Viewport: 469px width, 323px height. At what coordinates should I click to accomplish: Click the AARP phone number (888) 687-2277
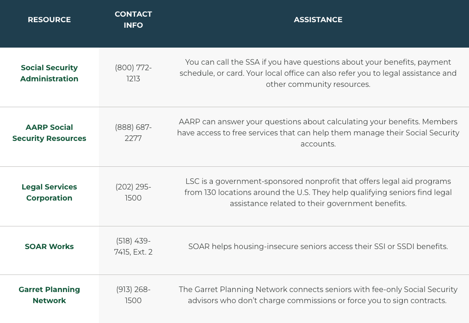click(x=133, y=133)
